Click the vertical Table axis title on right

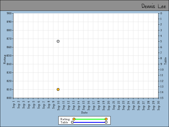click(x=165, y=61)
